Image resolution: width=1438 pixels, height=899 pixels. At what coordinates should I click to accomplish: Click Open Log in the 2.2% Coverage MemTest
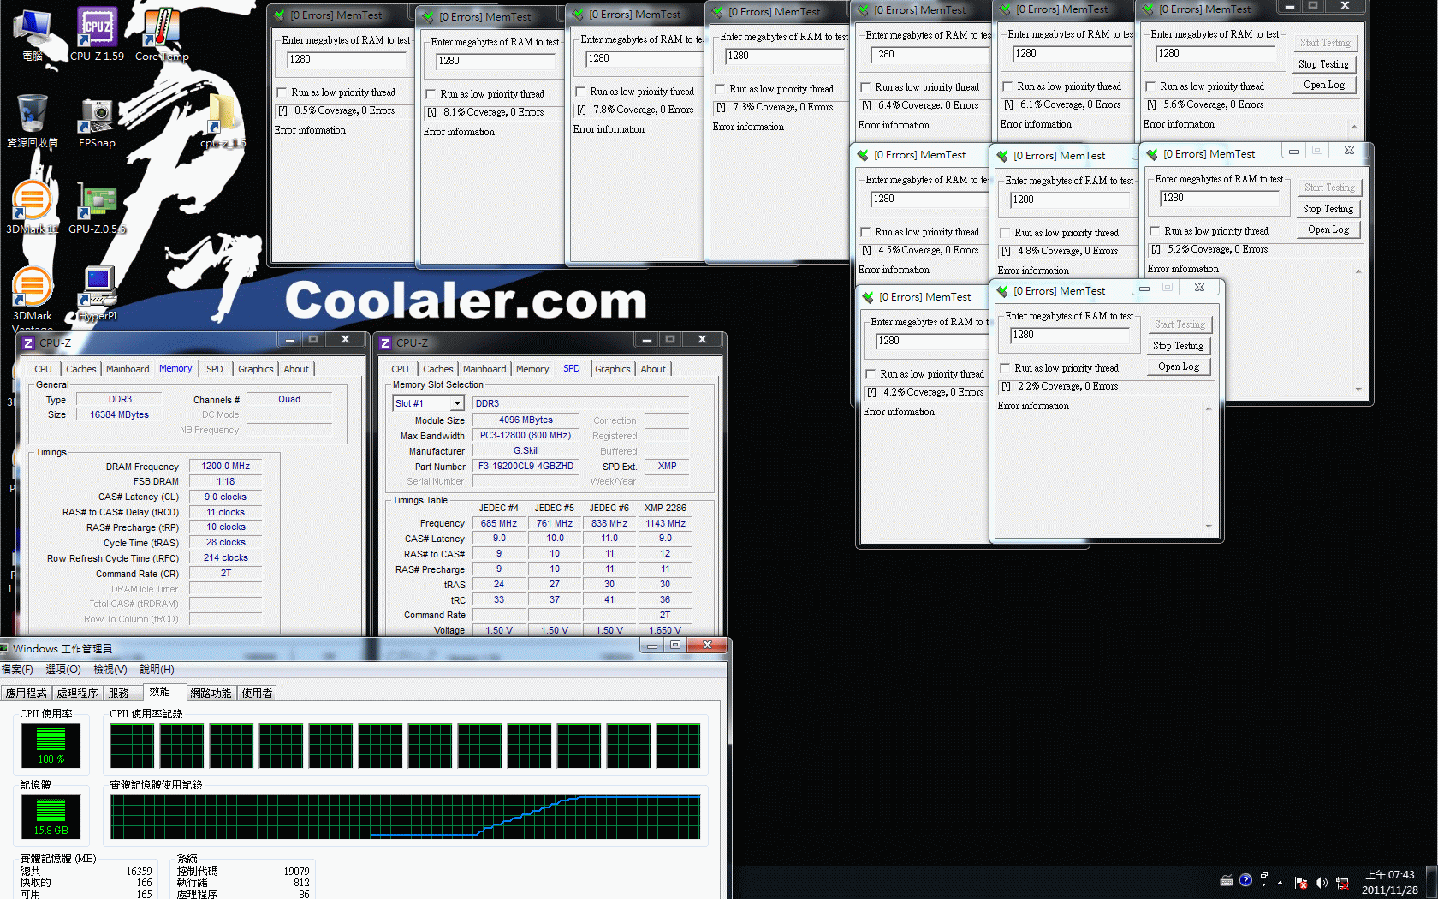pyautogui.click(x=1178, y=366)
